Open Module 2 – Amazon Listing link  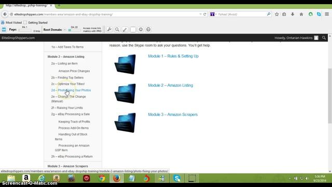[x=171, y=85]
